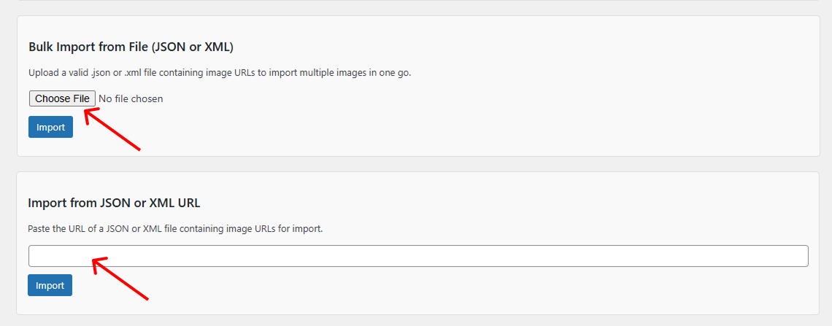832x326 pixels.
Task: Select the 'Import from JSON or XML URL' heading
Action: coord(114,203)
